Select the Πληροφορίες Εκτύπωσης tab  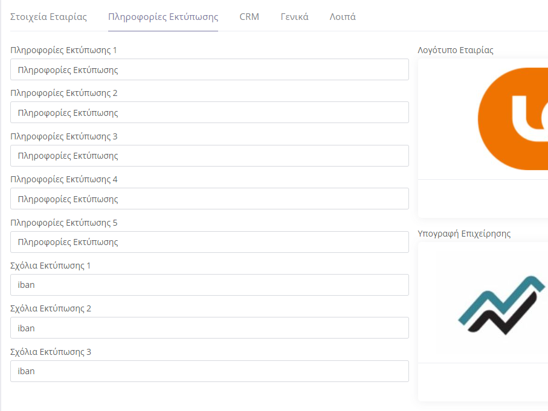pyautogui.click(x=163, y=17)
